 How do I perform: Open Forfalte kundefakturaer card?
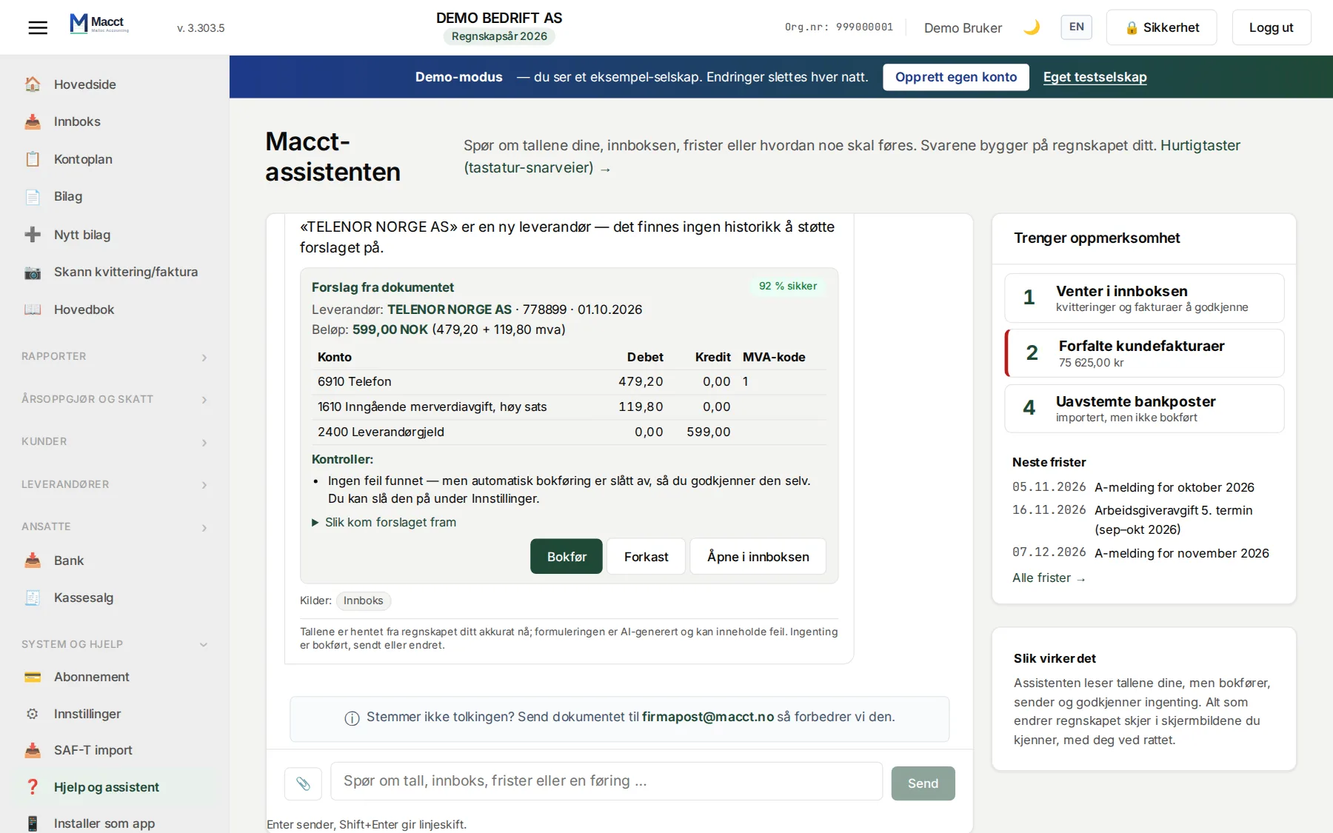1144,353
